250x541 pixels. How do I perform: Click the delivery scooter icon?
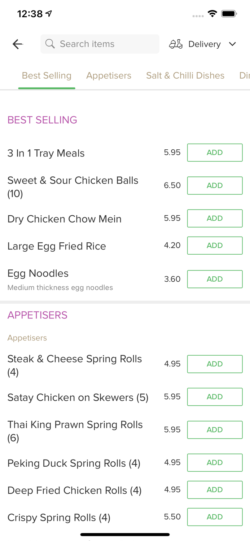176,44
